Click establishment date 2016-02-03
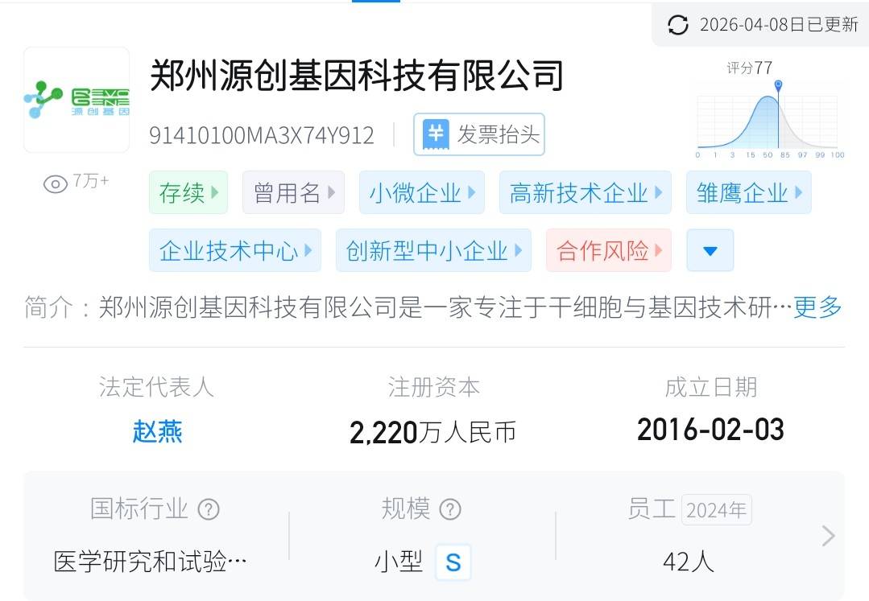The image size is (869, 601). tap(710, 430)
